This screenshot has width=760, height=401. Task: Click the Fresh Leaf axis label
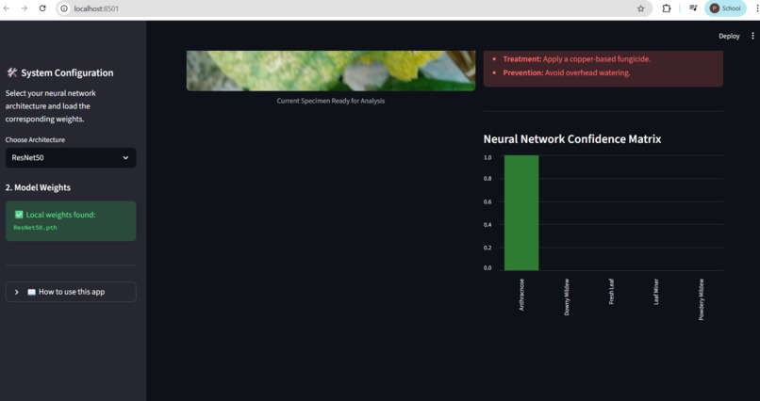pyautogui.click(x=612, y=291)
